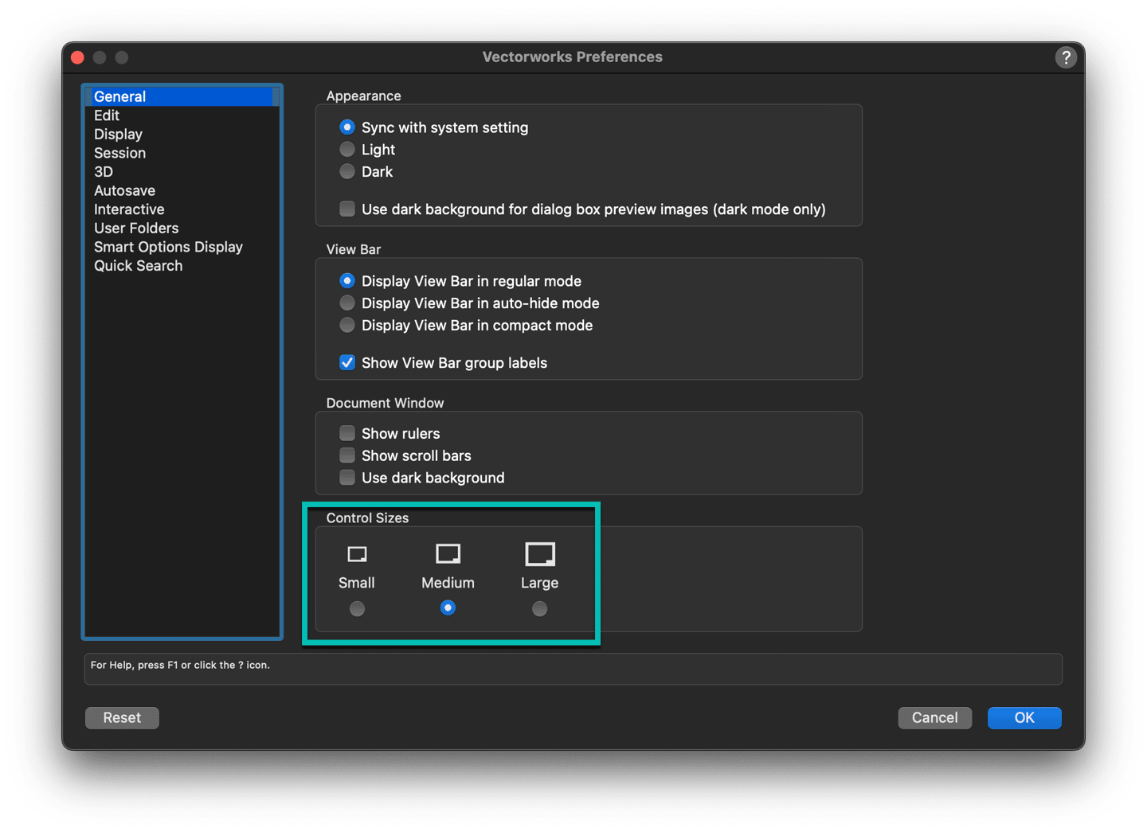Viewport: 1147px width, 832px height.
Task: Click the Small control size icon
Action: pos(357,554)
